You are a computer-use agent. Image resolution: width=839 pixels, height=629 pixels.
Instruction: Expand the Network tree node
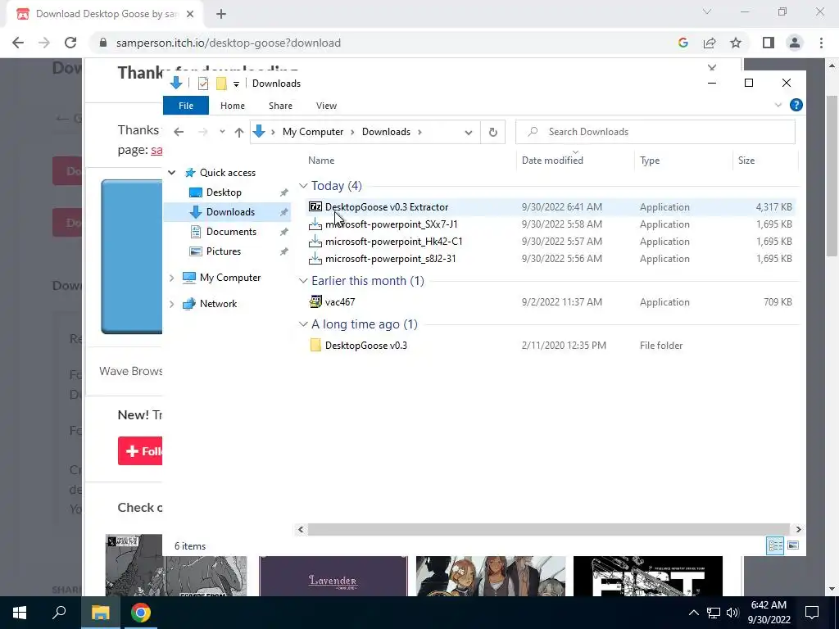pos(172,304)
